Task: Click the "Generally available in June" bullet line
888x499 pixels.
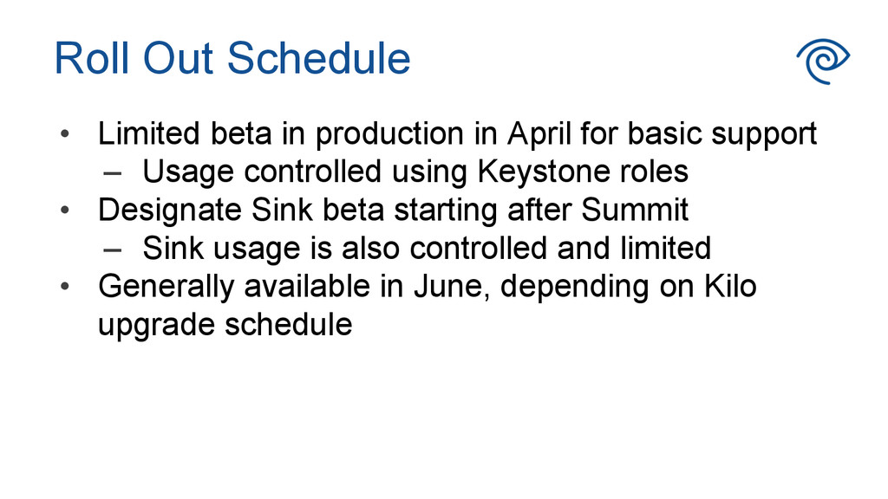Action: [427, 286]
